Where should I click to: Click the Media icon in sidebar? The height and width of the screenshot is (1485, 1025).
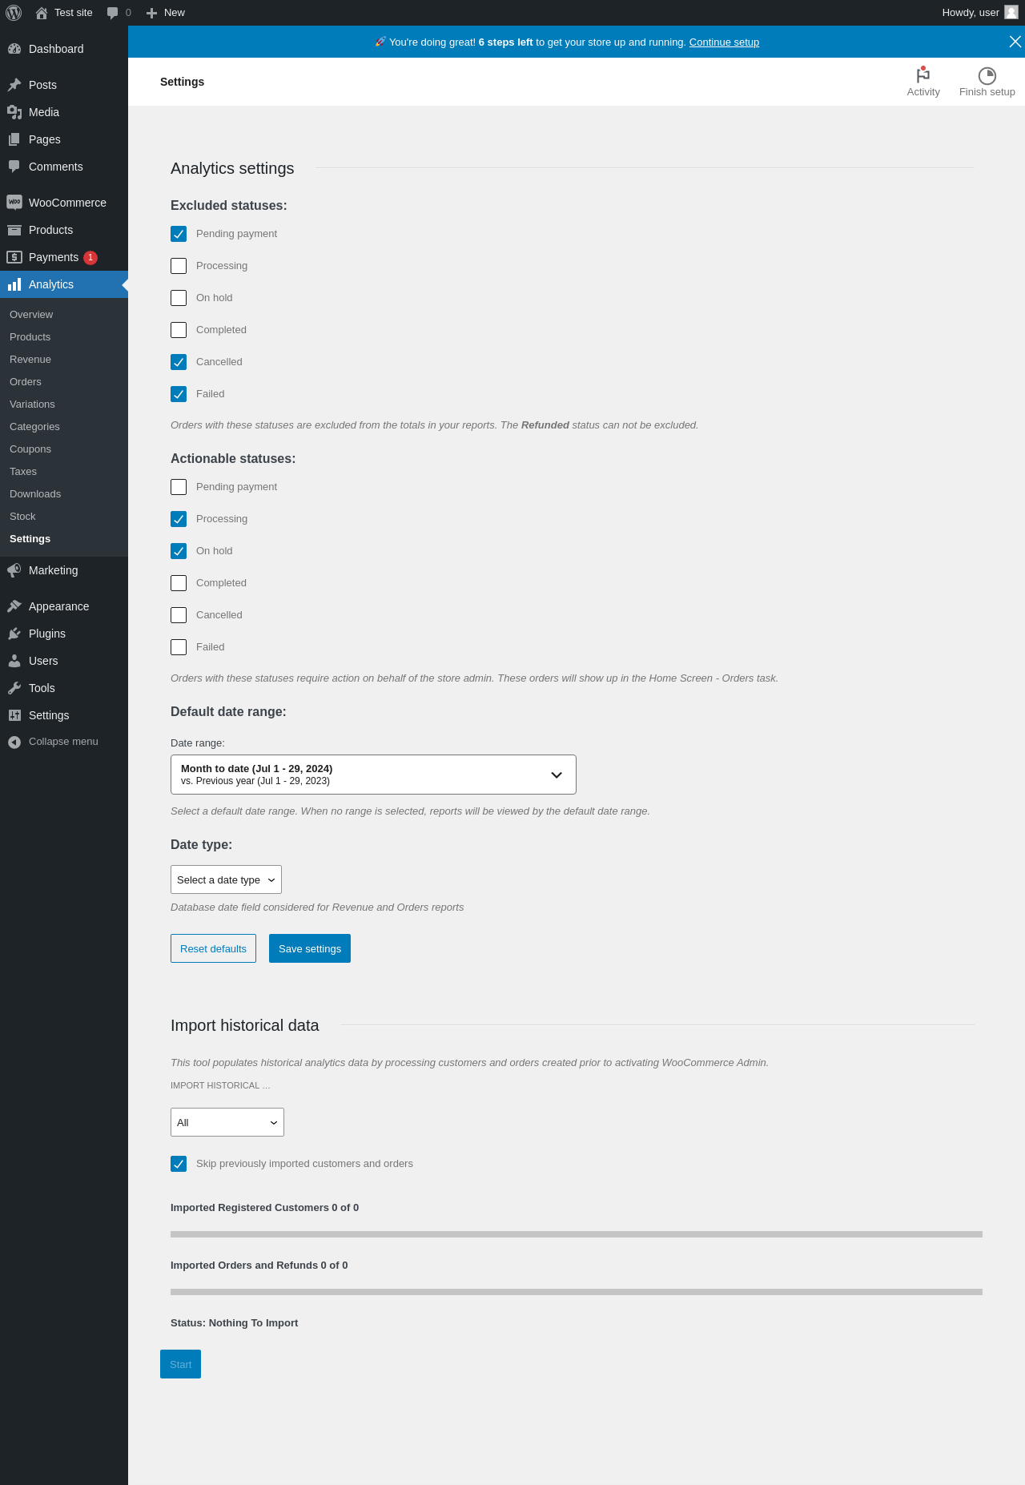(x=14, y=112)
